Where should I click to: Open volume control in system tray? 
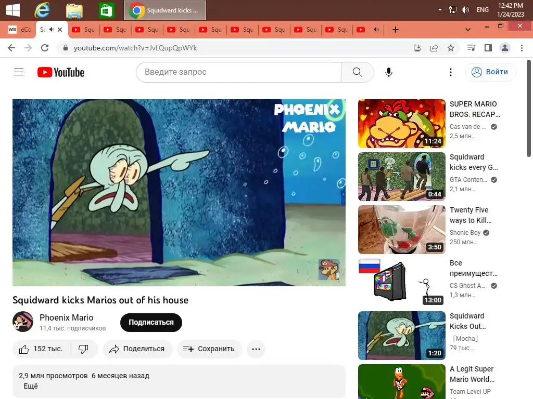click(x=465, y=10)
